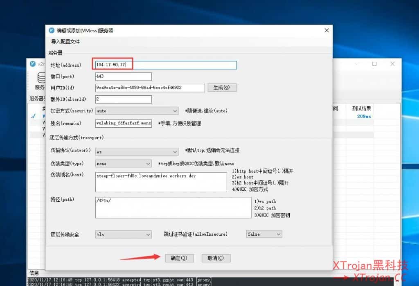
Task: Select the 端口(port) field showing 443
Action: [123, 76]
